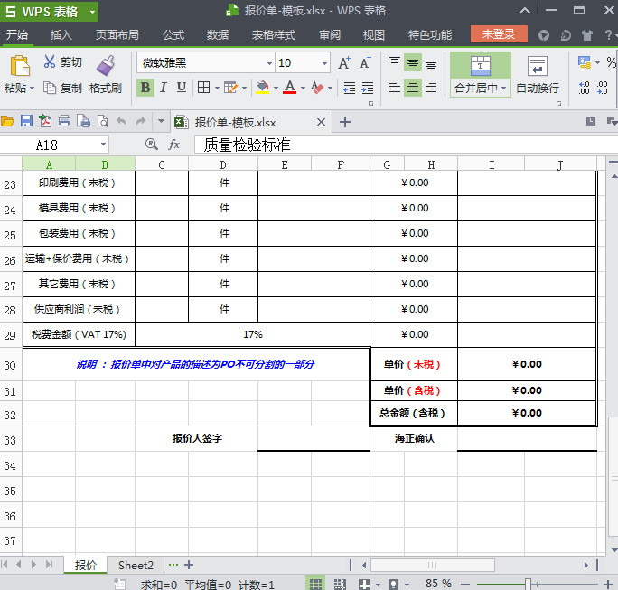This screenshot has height=590, width=618.
Task: Click the Copy icon
Action: click(x=50, y=88)
